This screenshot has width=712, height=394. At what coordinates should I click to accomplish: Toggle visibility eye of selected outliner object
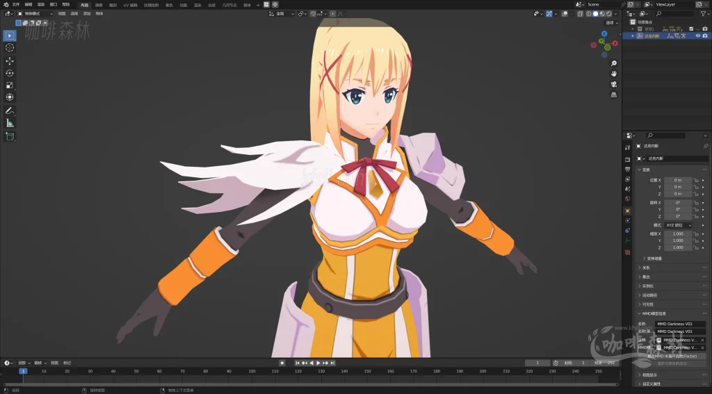[698, 36]
